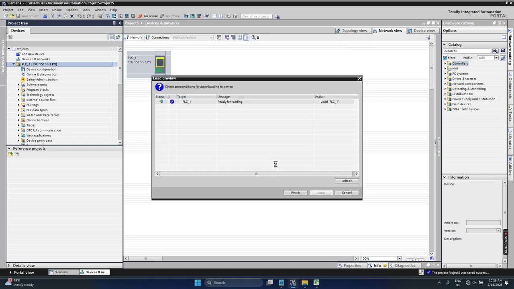Click the New project toolbar icon
The width and height of the screenshot is (514, 289).
click(x=6, y=16)
